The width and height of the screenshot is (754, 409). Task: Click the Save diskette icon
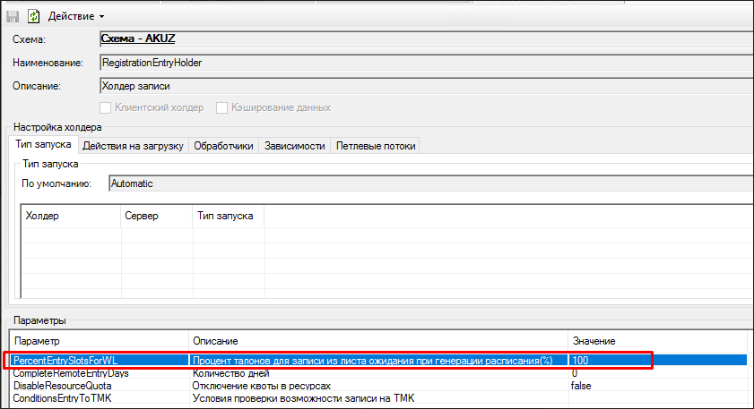coord(13,16)
